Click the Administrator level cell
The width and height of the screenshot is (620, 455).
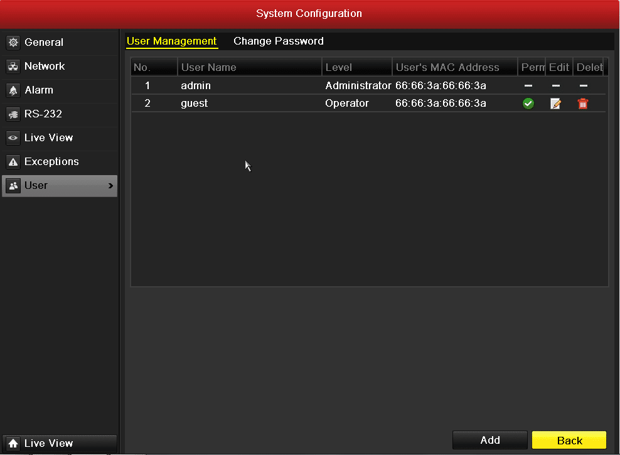point(358,86)
